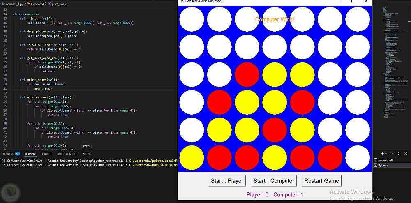Select the powershell terminal in the list

392,160
